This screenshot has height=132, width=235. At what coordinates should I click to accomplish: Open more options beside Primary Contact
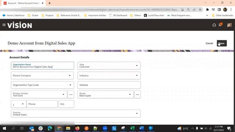71,95
